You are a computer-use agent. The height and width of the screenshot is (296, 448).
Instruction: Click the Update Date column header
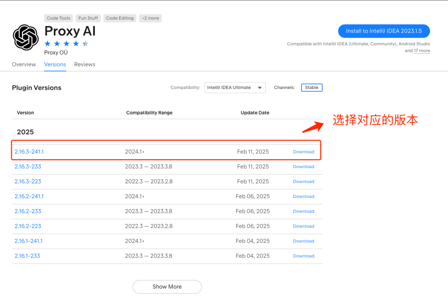(255, 113)
